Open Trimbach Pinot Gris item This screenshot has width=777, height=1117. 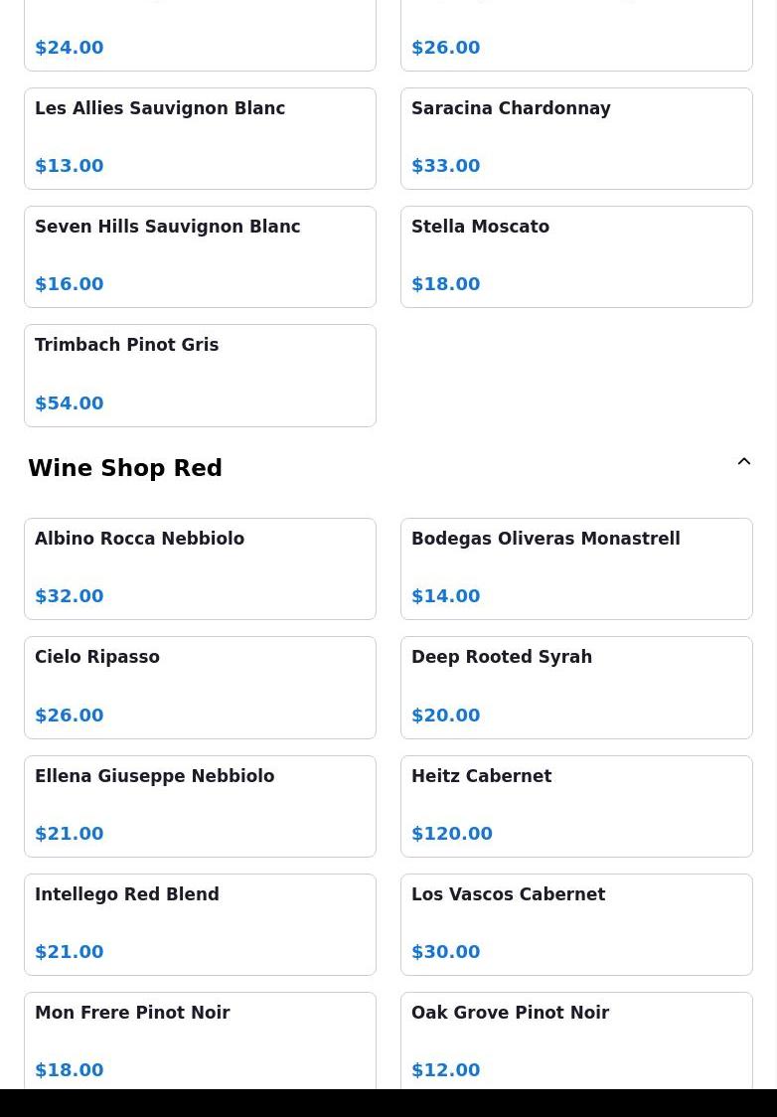[200, 375]
